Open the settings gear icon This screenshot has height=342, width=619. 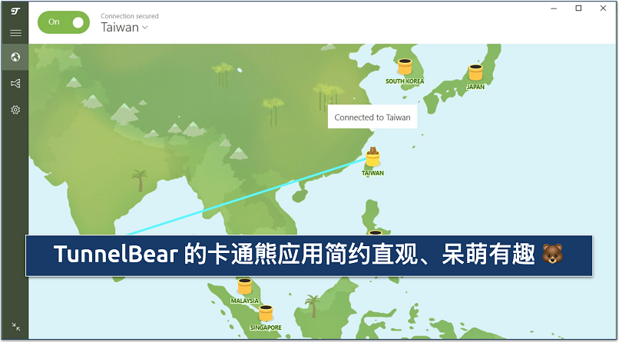tap(15, 110)
